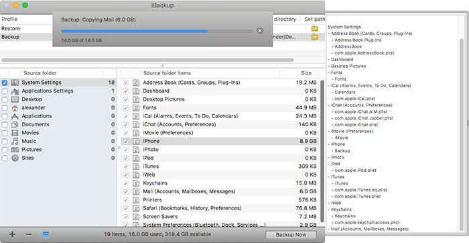Open folder icon in the Backup row
Viewport: 469px width, 243px height.
click(315, 37)
